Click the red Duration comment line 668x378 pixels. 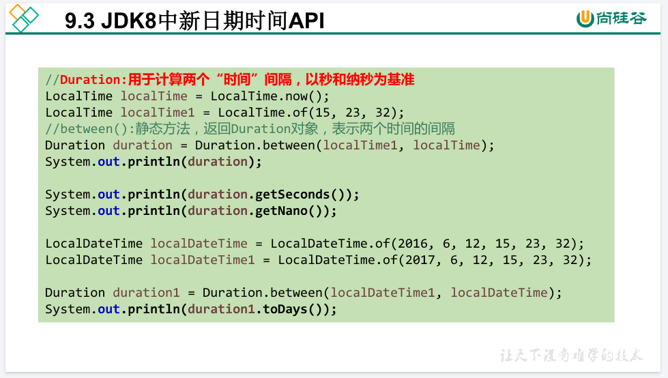tap(230, 80)
